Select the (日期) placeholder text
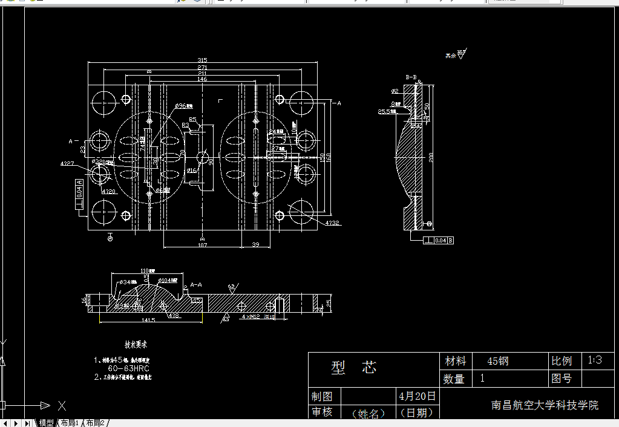Screen dimensions: 619x427 417,413
